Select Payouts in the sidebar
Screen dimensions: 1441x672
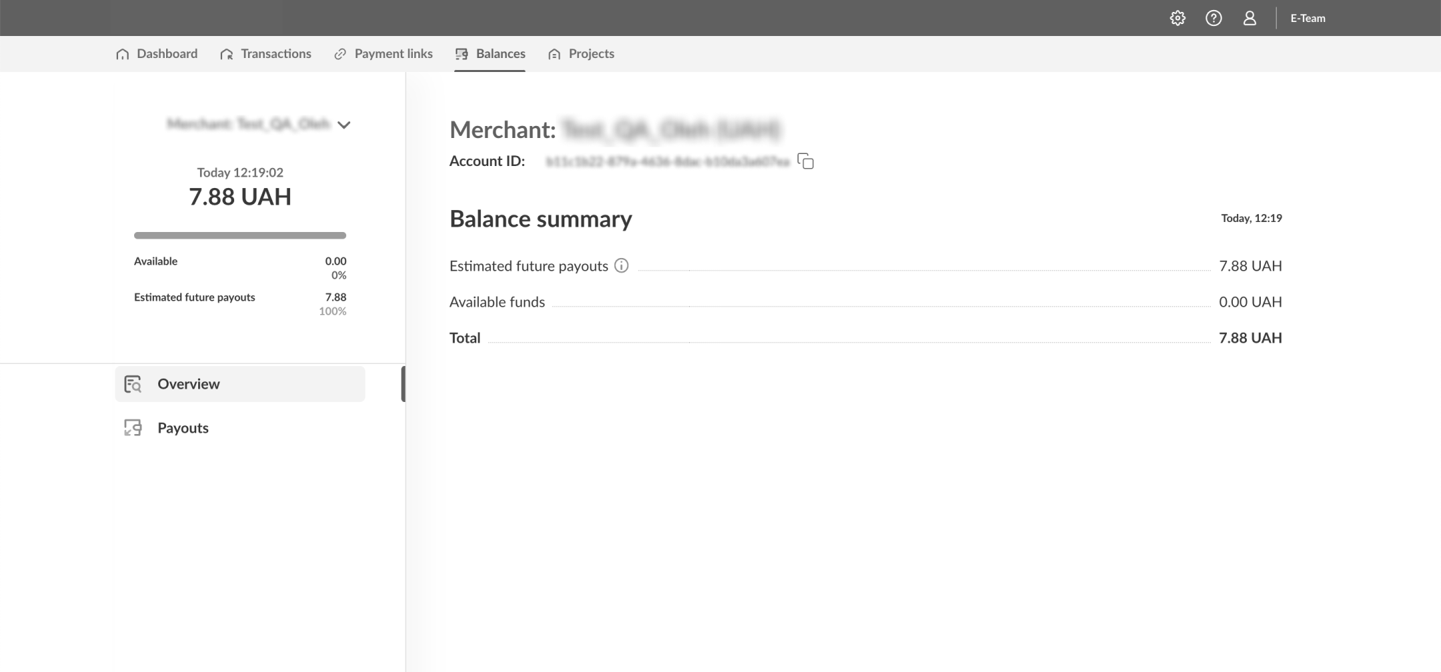tap(183, 428)
